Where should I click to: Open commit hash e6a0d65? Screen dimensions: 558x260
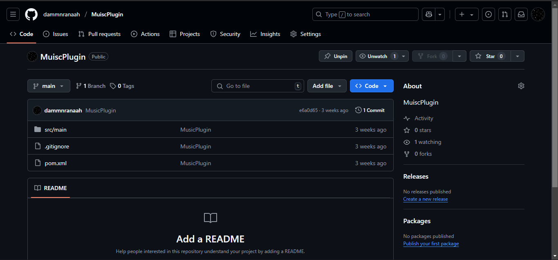pos(308,110)
